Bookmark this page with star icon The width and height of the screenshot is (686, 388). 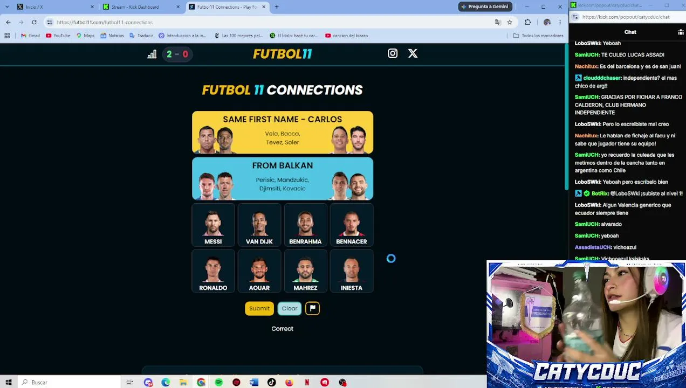tap(510, 22)
